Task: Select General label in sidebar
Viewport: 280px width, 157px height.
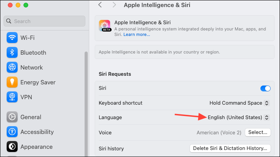Action: coord(31,117)
